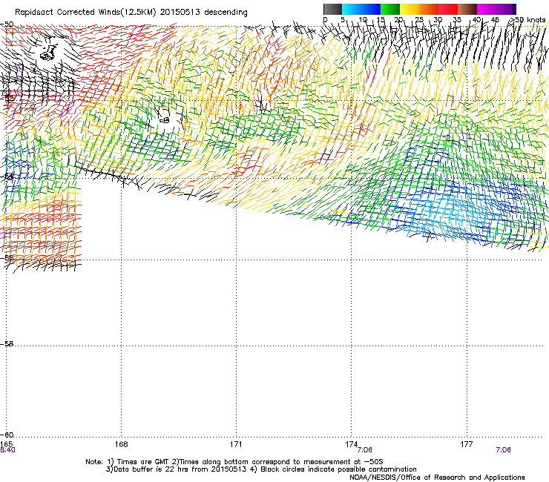Click the '>50 knots' legend label
The height and width of the screenshot is (482, 549).
click(527, 19)
